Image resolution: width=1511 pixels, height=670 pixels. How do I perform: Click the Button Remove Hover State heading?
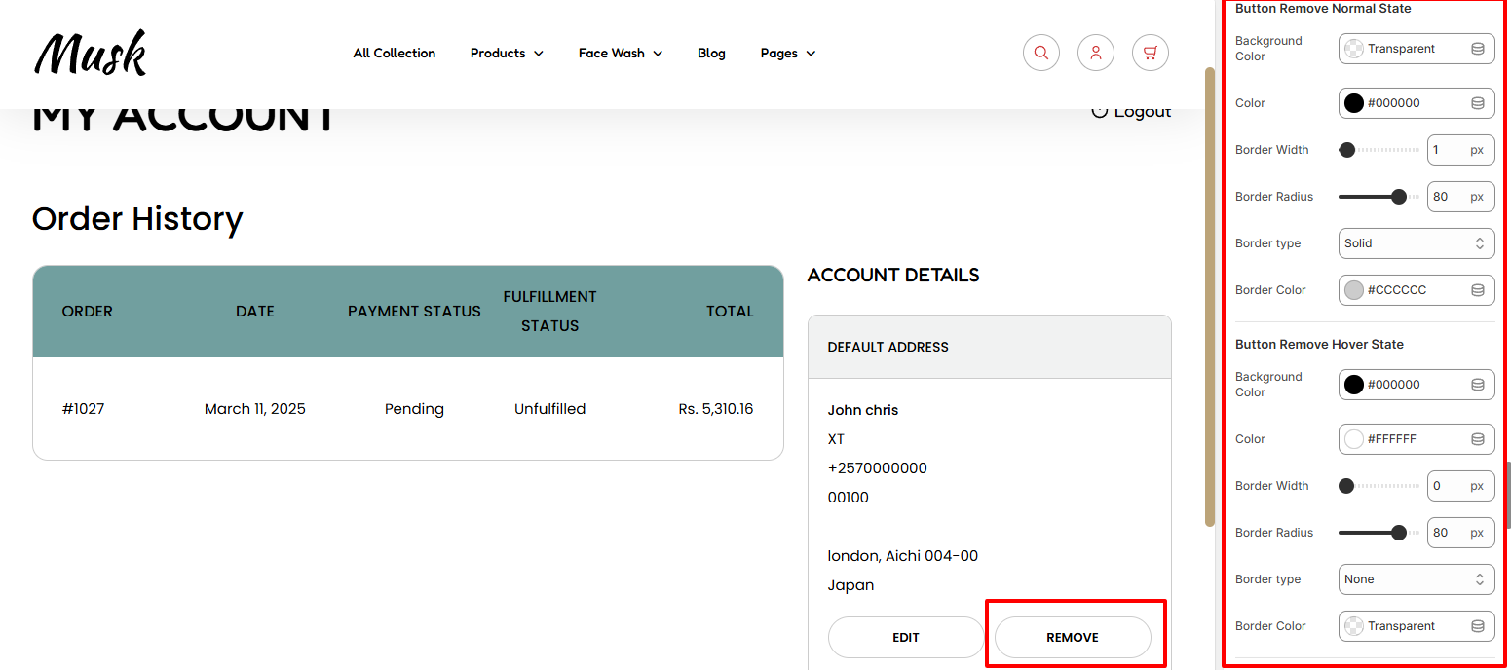pyautogui.click(x=1319, y=345)
